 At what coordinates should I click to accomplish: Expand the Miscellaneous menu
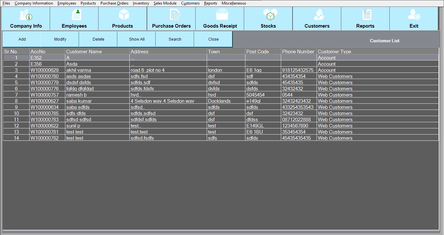(x=234, y=3)
